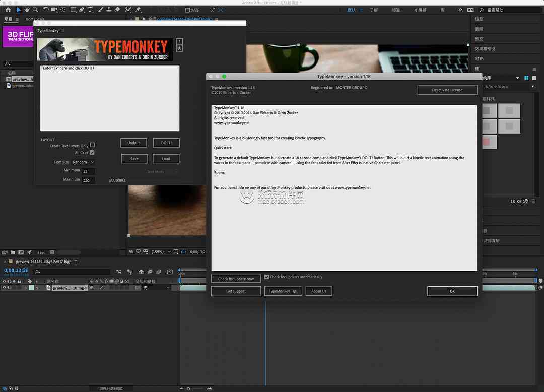Viewport: 544px width, 392px height.
Task: Uncheck the All Caps checkbox
Action: tap(92, 153)
